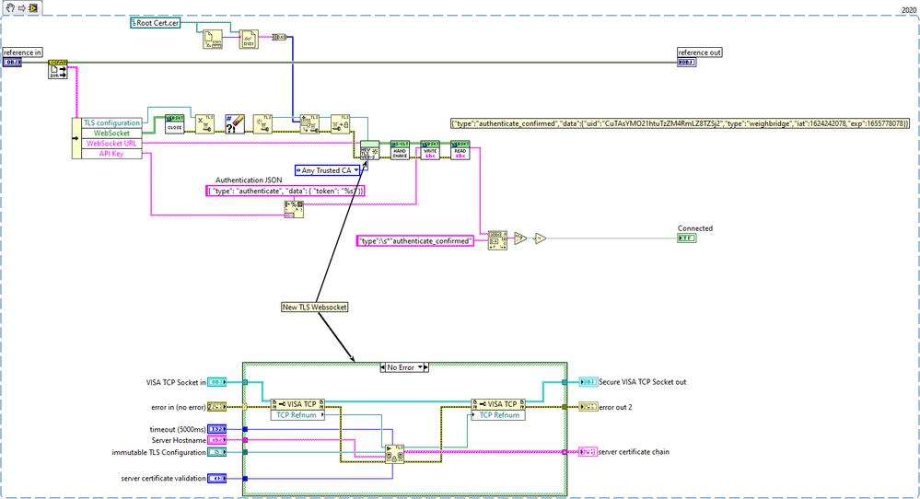Select the left VISA TCP property node header
Screen dimensions: 920x499
click(x=297, y=404)
